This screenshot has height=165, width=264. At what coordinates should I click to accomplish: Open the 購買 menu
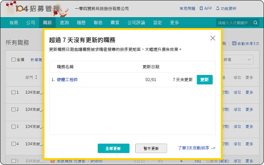tap(115, 22)
